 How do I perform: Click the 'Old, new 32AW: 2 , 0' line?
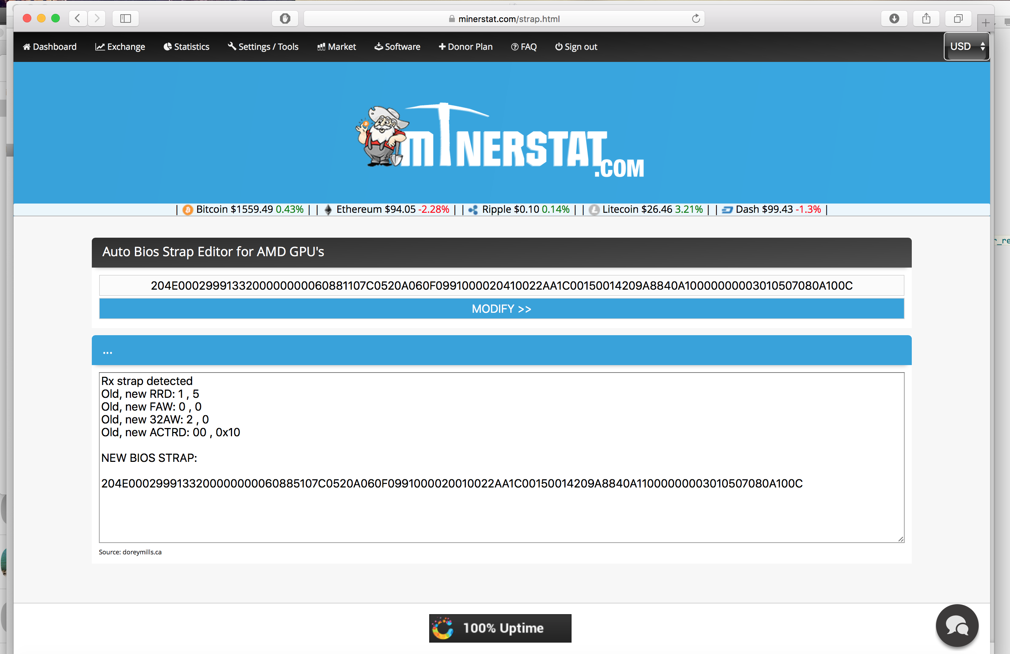155,420
